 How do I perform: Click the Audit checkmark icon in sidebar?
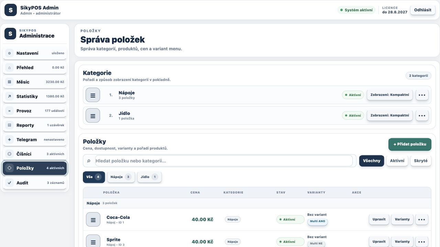point(10,183)
